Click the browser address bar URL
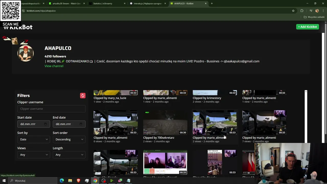This screenshot has width=327, height=184. [41, 11]
